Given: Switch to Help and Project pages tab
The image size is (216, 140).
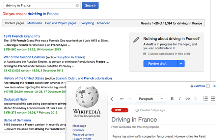Looking at the screenshot, I should 61,23.
